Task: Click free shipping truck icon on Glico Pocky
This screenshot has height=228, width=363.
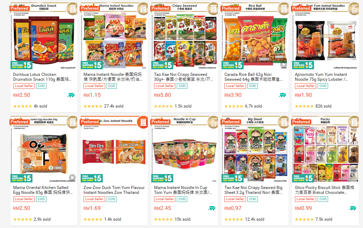Action: pyautogui.click(x=353, y=208)
